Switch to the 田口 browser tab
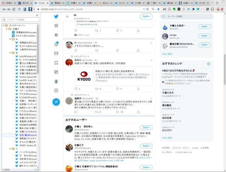 coord(24,3)
